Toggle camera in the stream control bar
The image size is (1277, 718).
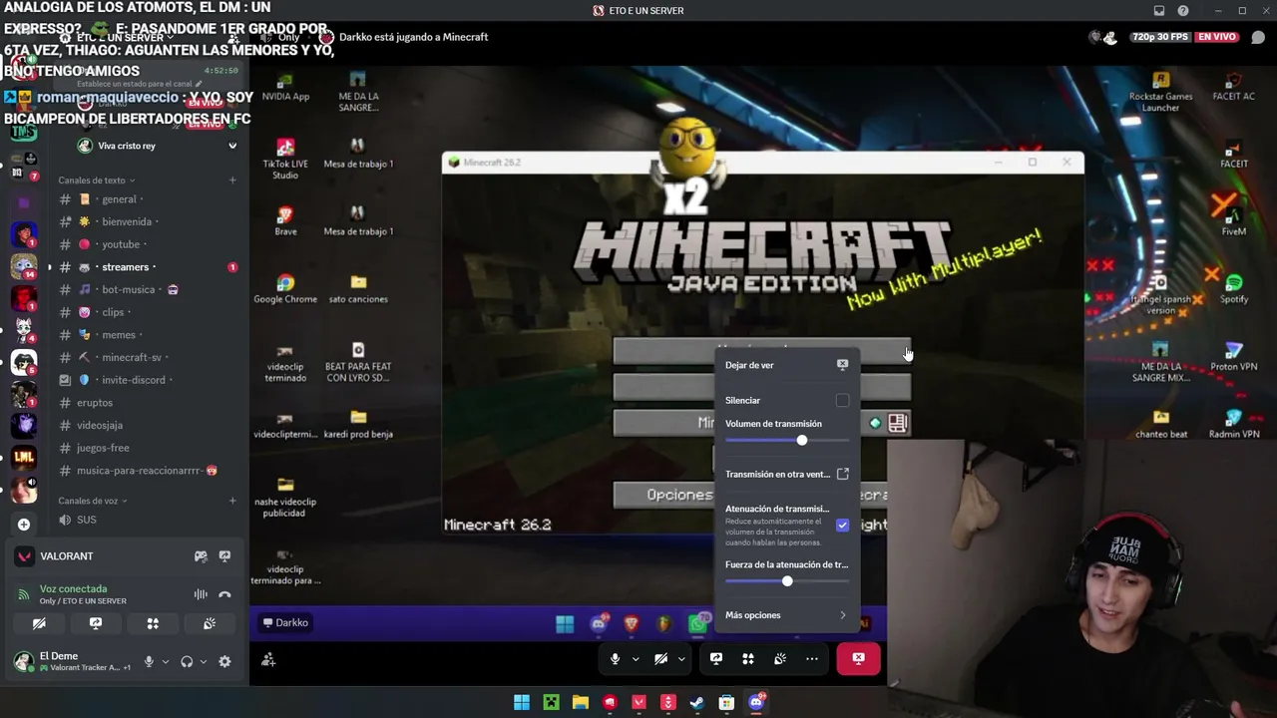tap(660, 659)
